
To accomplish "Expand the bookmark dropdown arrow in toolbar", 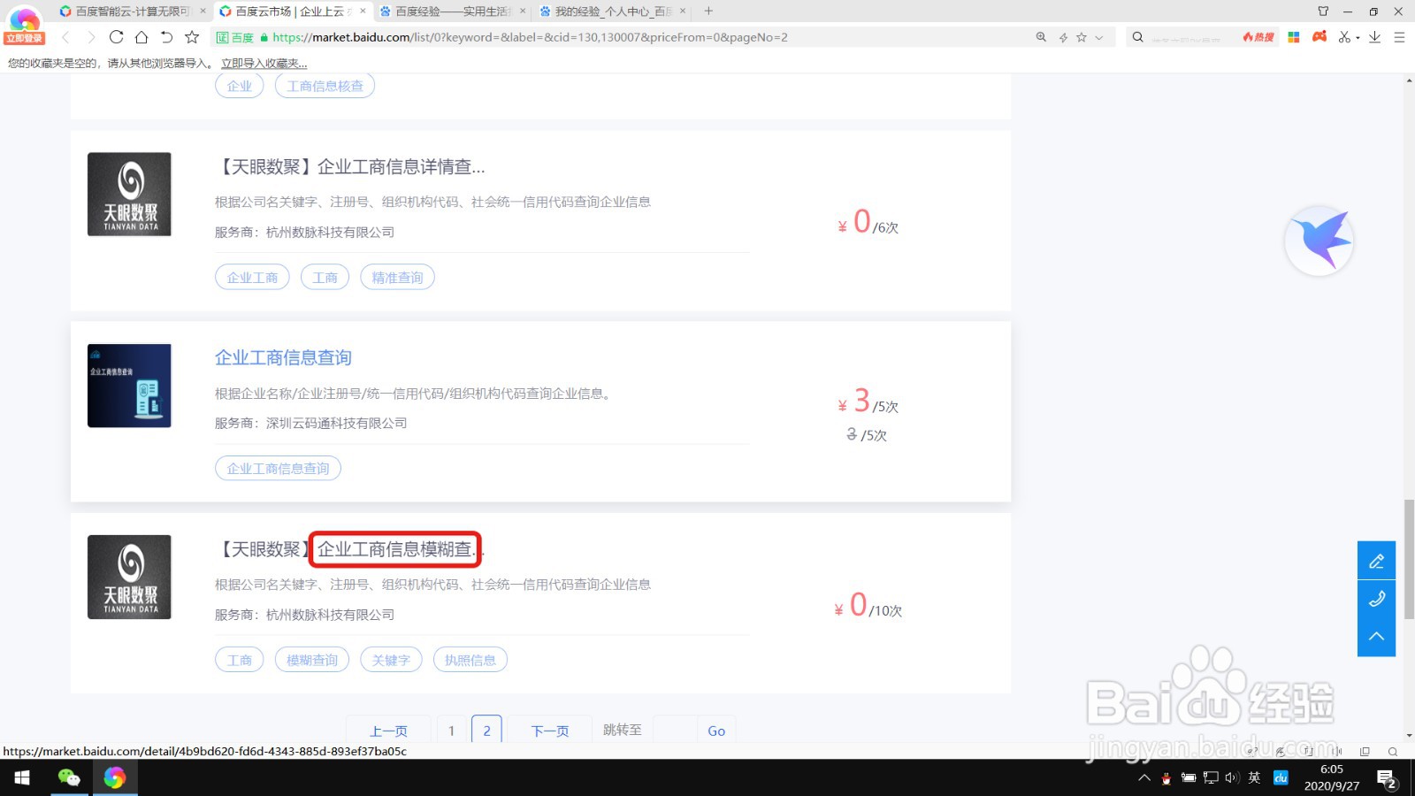I will 1099,37.
